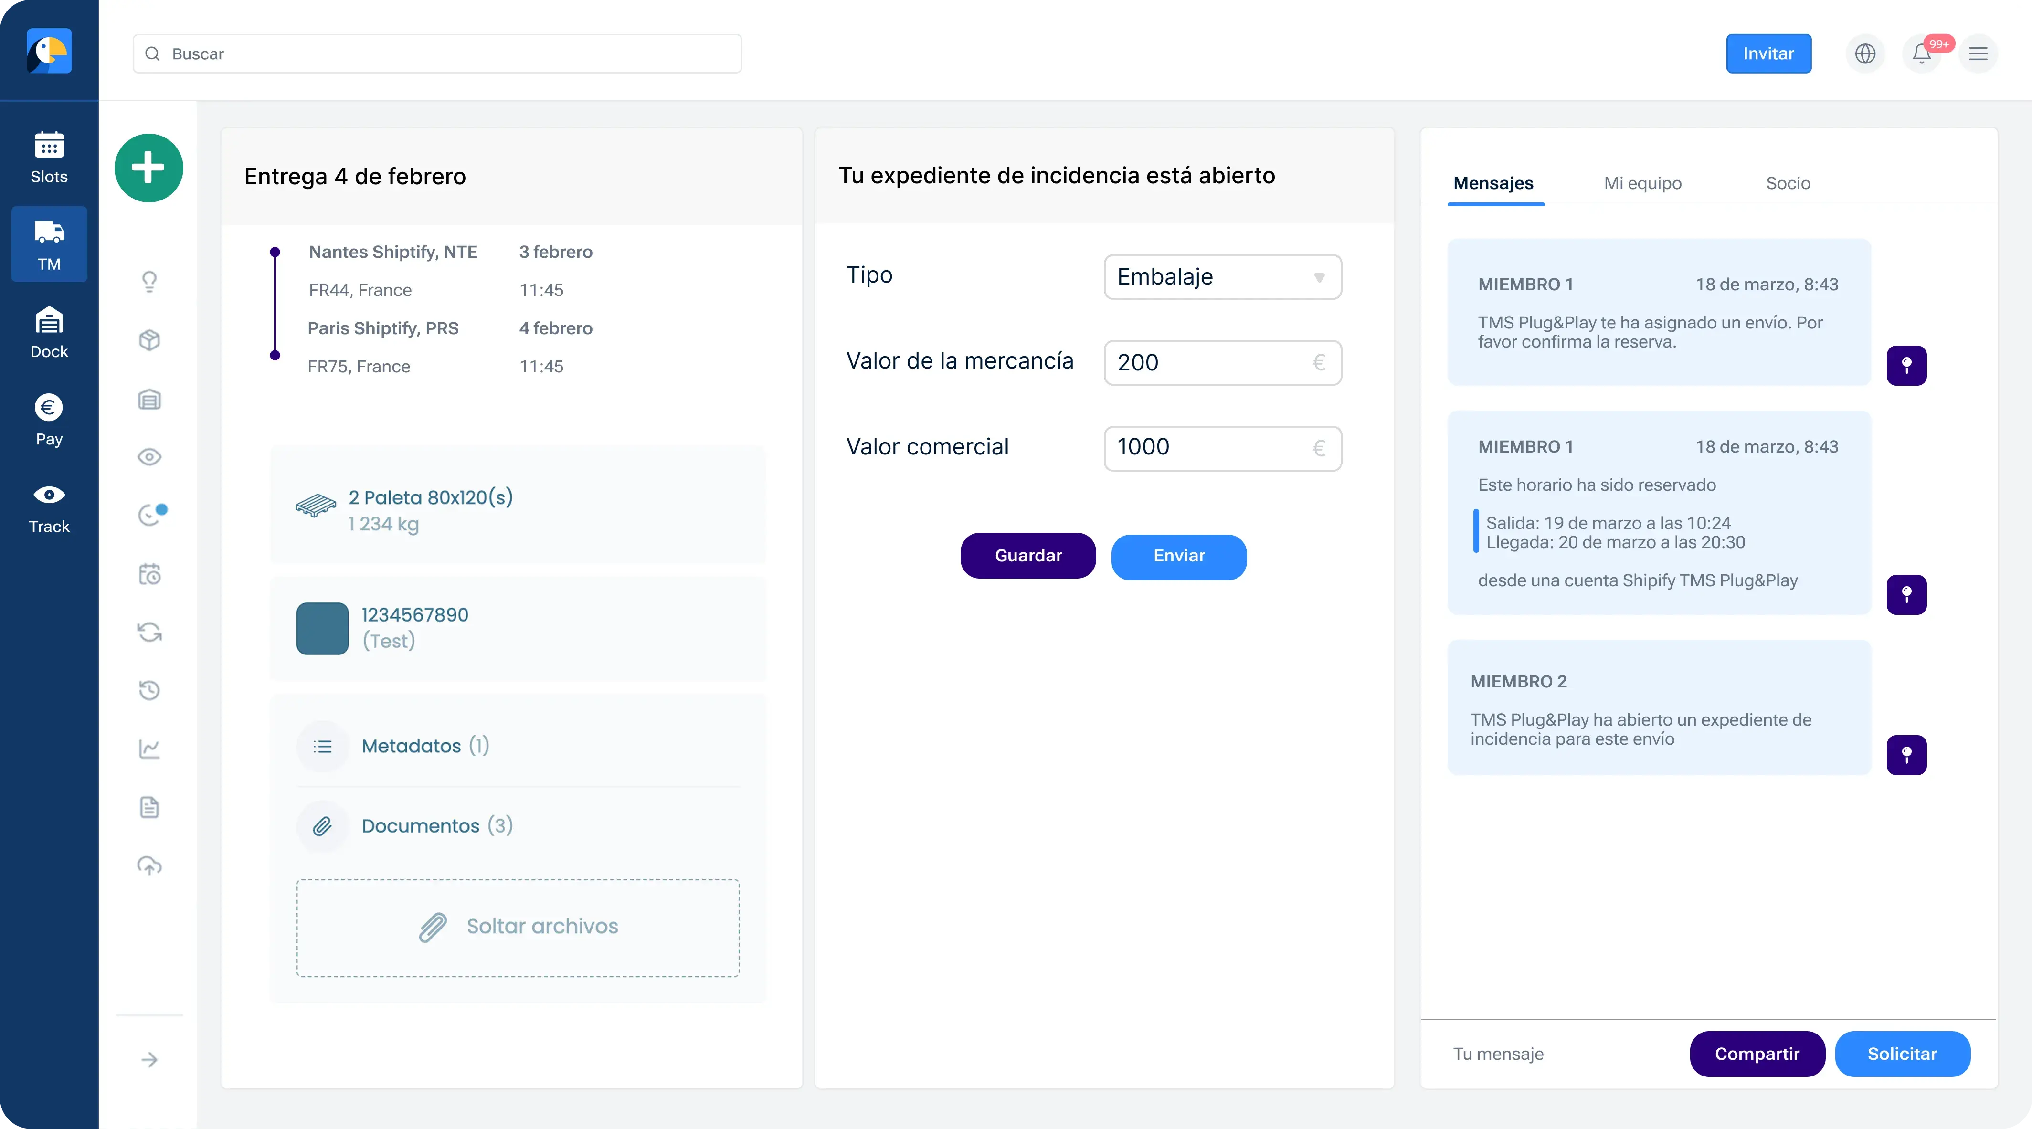Screen dimensions: 2032x1129
Task: Click the lightbulb icon in secondary sidebar
Action: [x=149, y=282]
